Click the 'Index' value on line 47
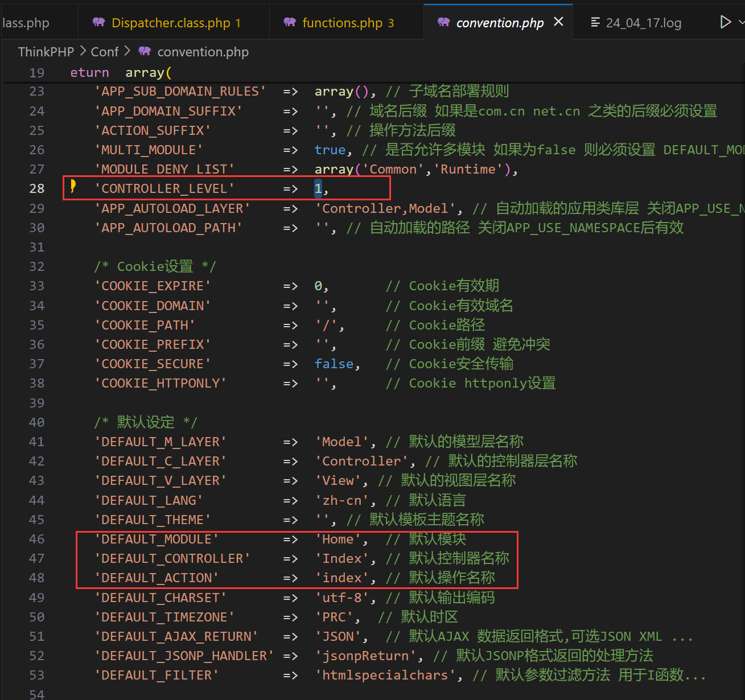 coord(342,558)
